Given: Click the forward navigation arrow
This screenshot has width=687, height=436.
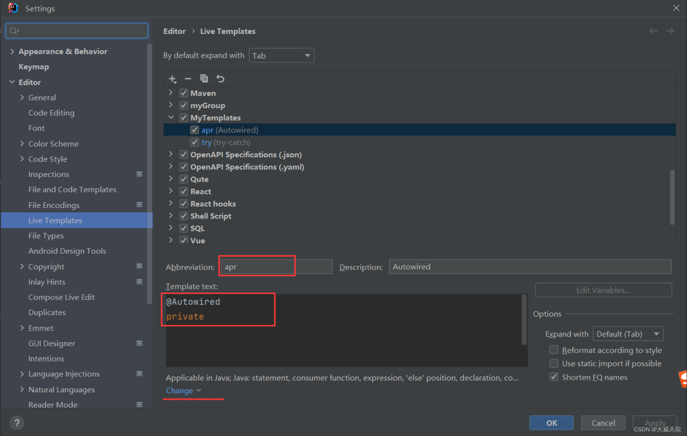Looking at the screenshot, I should 670,31.
